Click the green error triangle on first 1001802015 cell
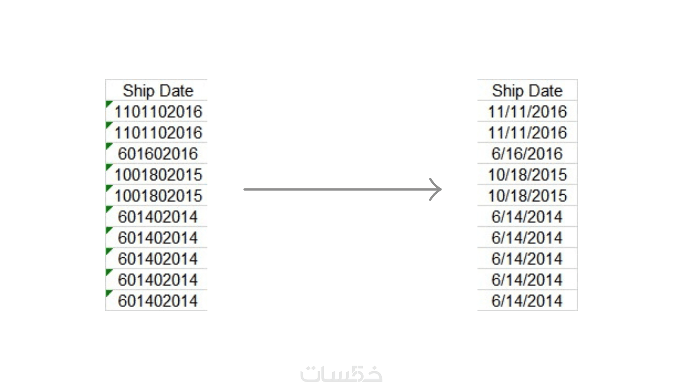Image resolution: width=683 pixels, height=390 pixels. click(108, 166)
